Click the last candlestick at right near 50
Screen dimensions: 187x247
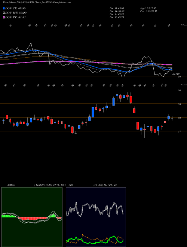(x=172, y=119)
